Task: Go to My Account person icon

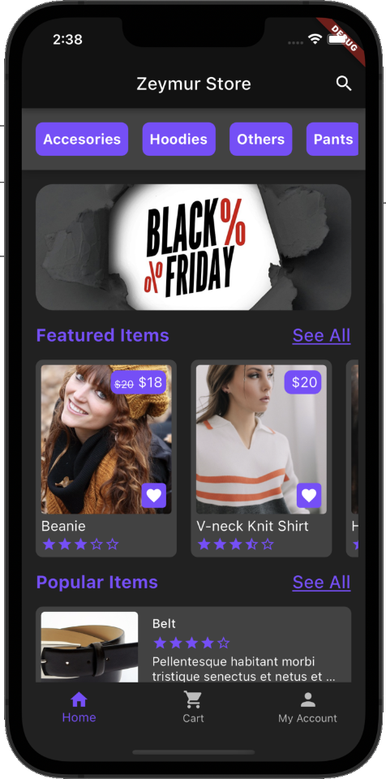Action: click(308, 700)
